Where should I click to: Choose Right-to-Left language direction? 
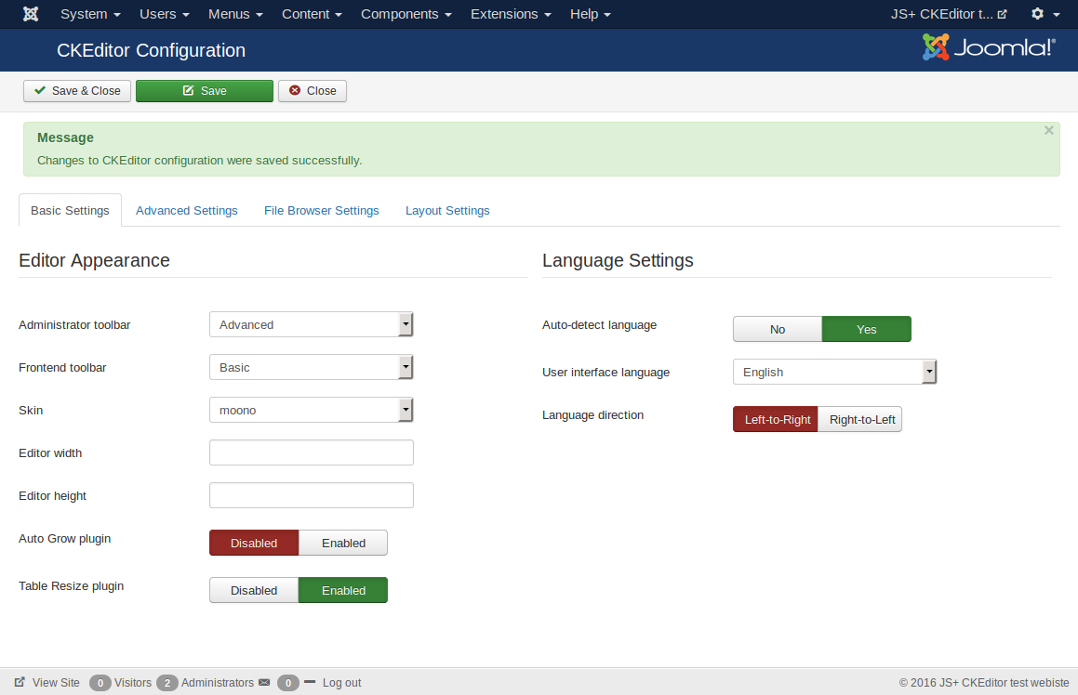(861, 419)
